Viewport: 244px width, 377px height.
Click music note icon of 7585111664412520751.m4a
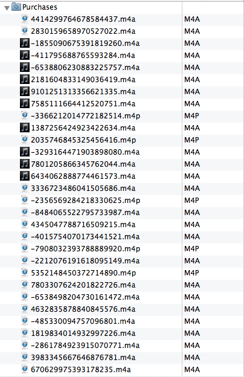pyautogui.click(x=25, y=104)
